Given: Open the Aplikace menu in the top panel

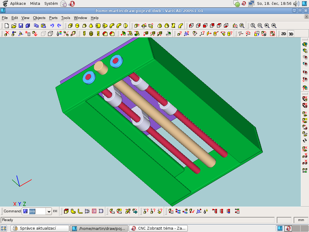Looking at the screenshot, I should point(18,4).
